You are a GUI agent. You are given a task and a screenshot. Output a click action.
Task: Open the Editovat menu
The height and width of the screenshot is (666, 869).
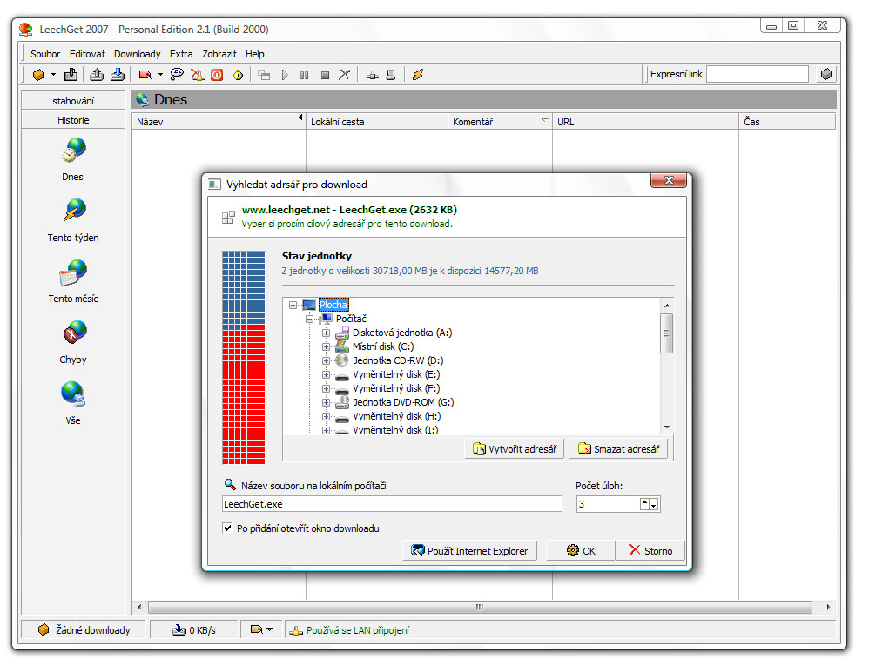click(88, 54)
